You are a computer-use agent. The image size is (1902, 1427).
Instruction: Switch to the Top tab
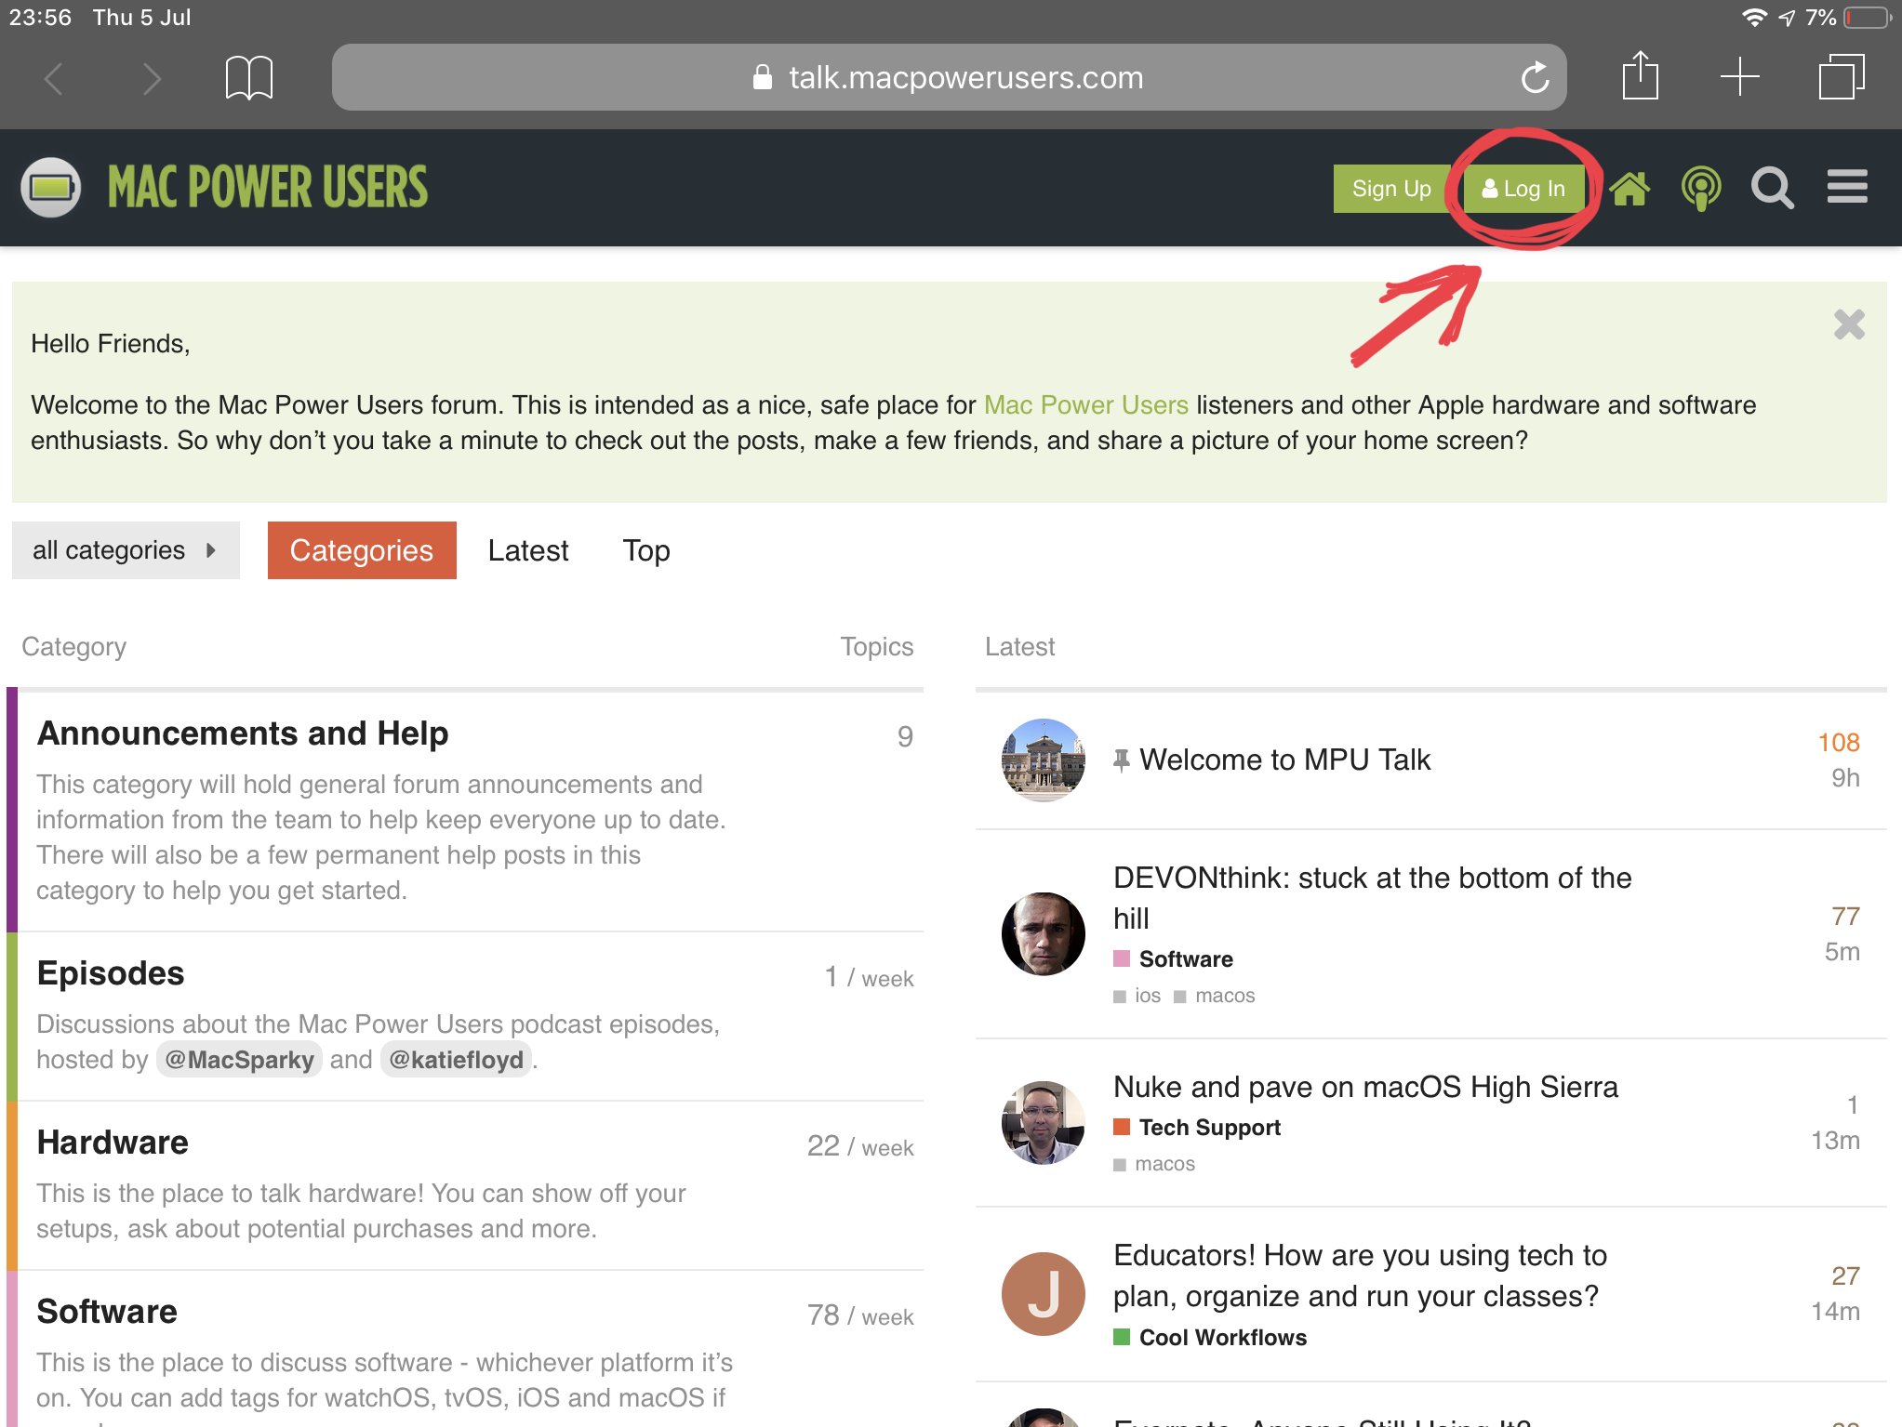646,550
